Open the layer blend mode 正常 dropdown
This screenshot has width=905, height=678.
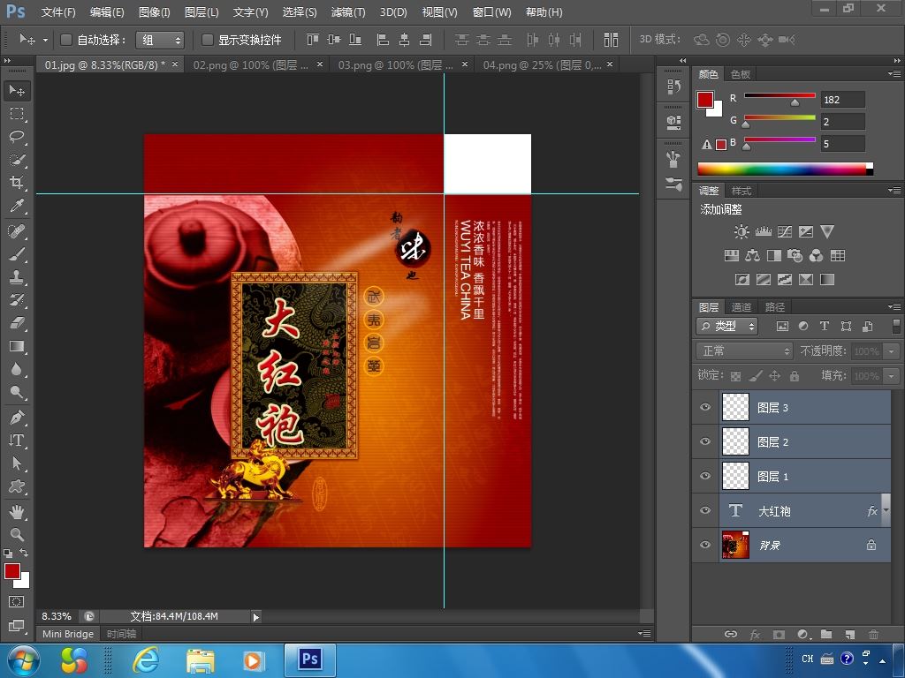pos(744,350)
